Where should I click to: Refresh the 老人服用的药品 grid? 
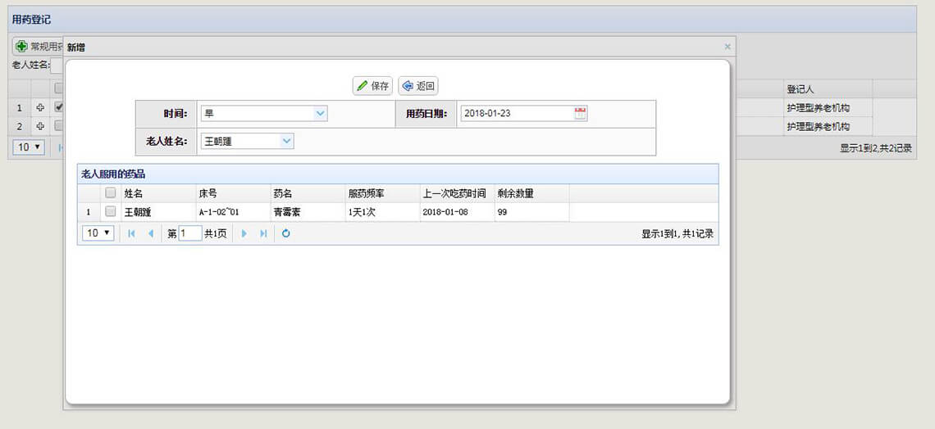pos(285,233)
